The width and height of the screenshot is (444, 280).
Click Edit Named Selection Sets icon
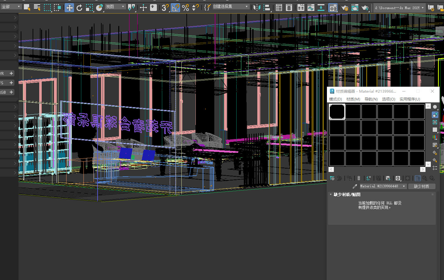[207, 8]
